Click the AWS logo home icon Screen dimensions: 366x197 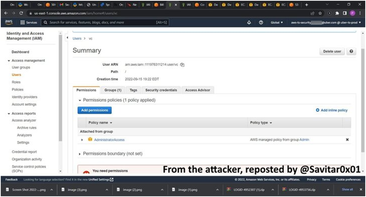pyautogui.click(x=9, y=22)
